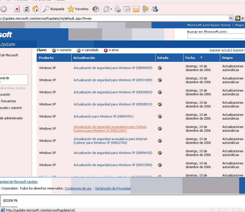Image resolution: width=245 pixels, height=212 pixels.
Task: Open security update KB920683 link
Action: pos(113,92)
